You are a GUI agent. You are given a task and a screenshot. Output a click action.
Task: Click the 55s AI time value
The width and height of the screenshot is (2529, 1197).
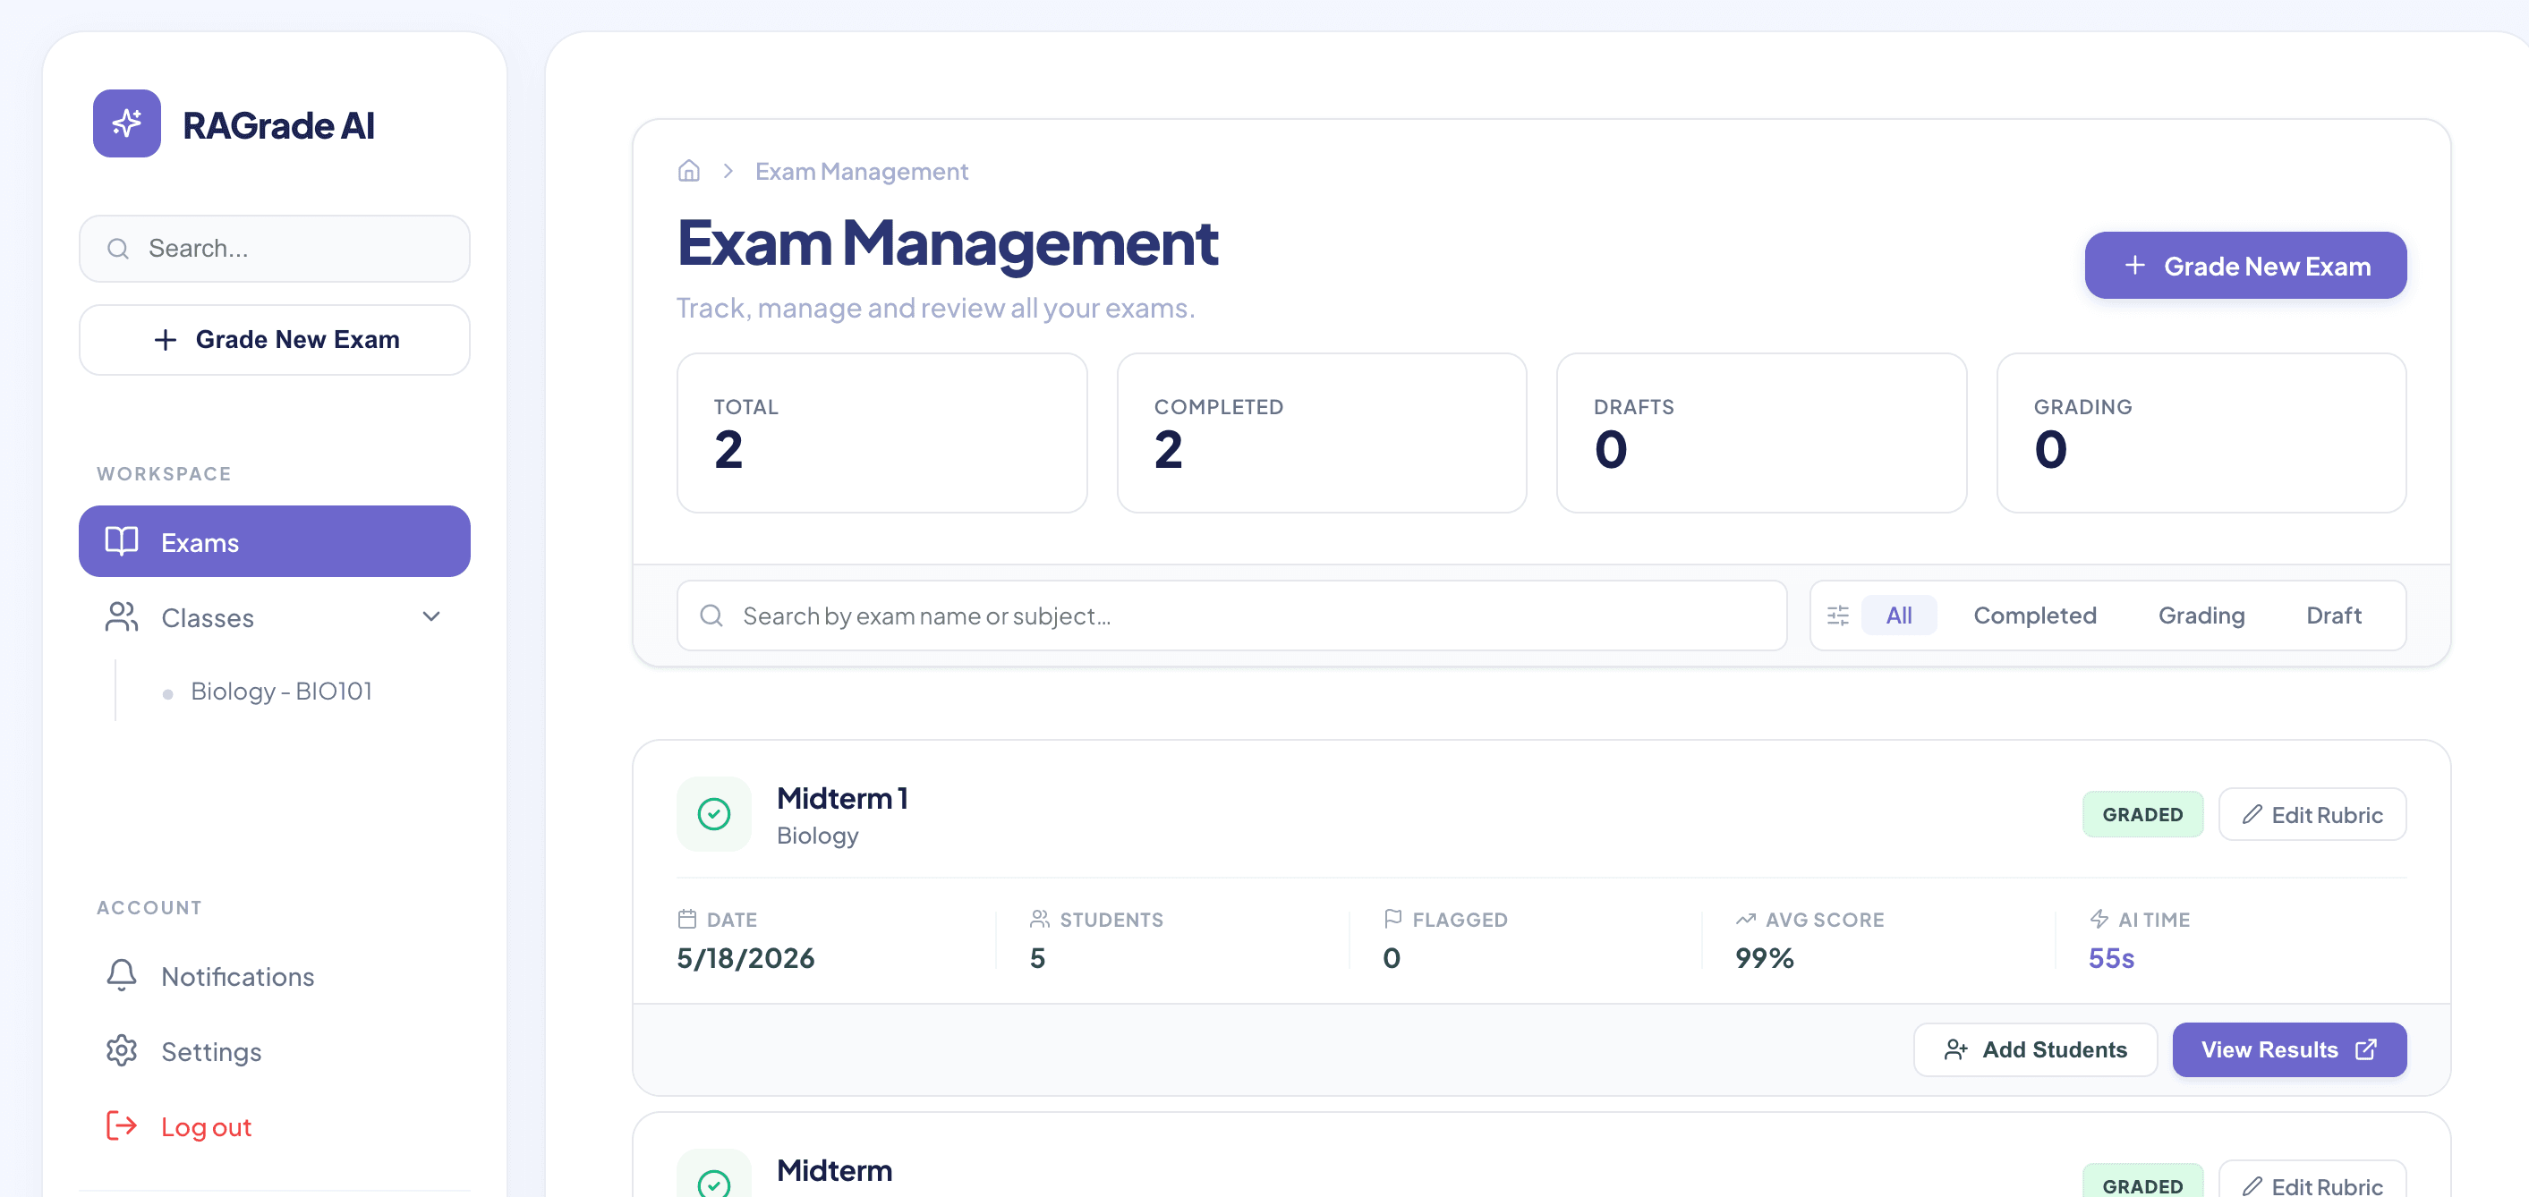[2111, 957]
